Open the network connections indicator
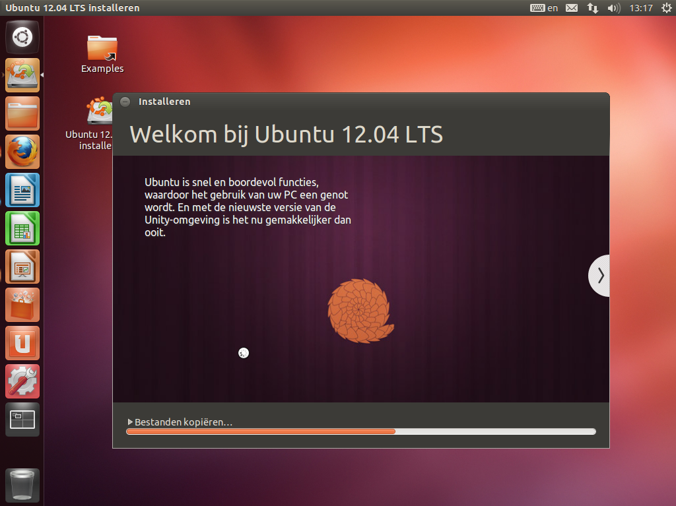The image size is (676, 506). [x=593, y=8]
